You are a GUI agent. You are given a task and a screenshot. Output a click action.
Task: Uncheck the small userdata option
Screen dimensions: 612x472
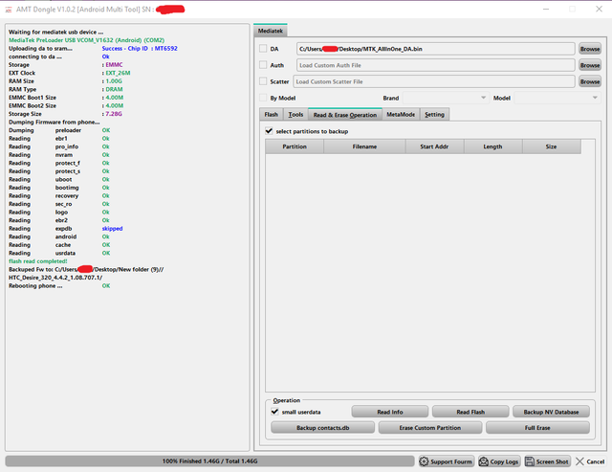tap(275, 412)
